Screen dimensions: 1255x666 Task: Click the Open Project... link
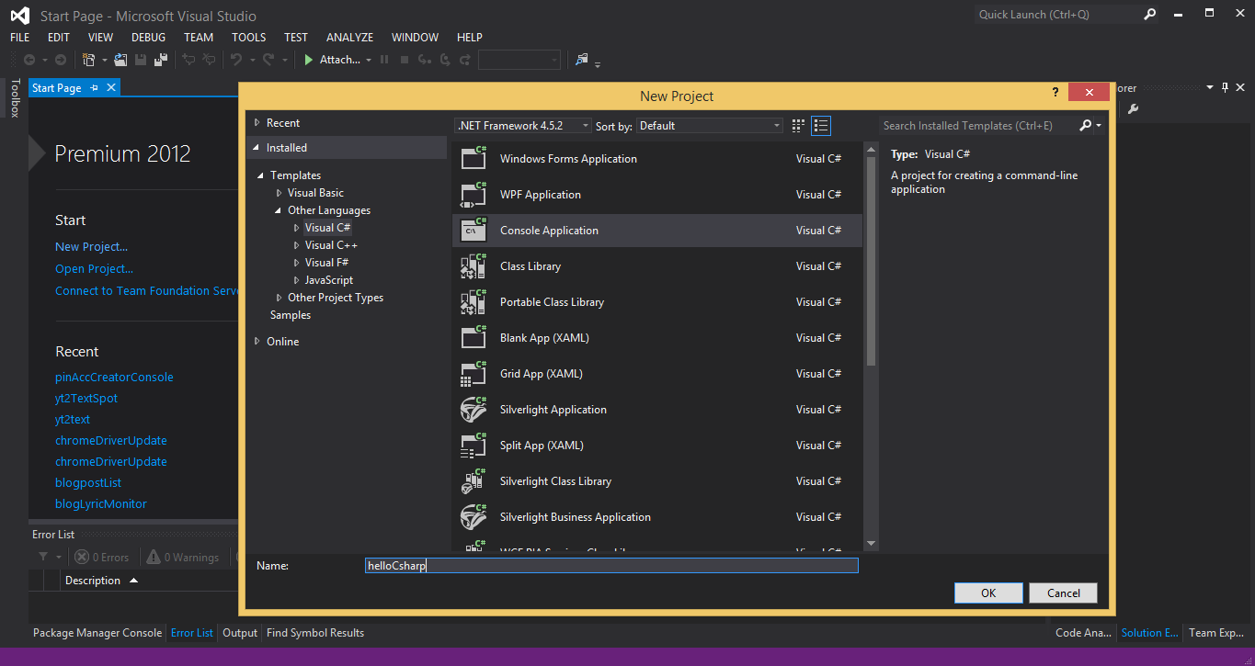[94, 269]
